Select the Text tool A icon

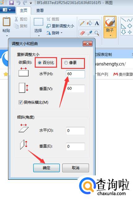(x=97, y=23)
